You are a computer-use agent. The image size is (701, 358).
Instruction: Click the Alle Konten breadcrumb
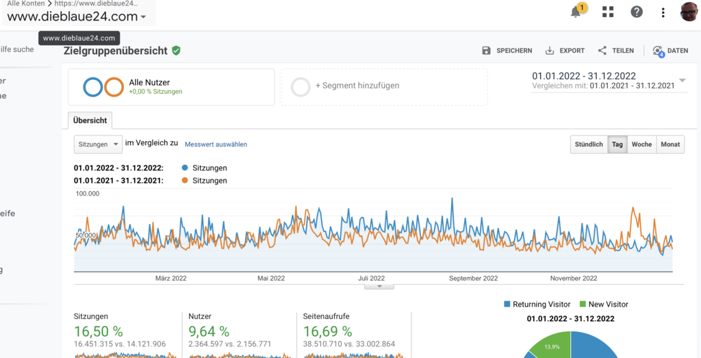click(x=26, y=3)
